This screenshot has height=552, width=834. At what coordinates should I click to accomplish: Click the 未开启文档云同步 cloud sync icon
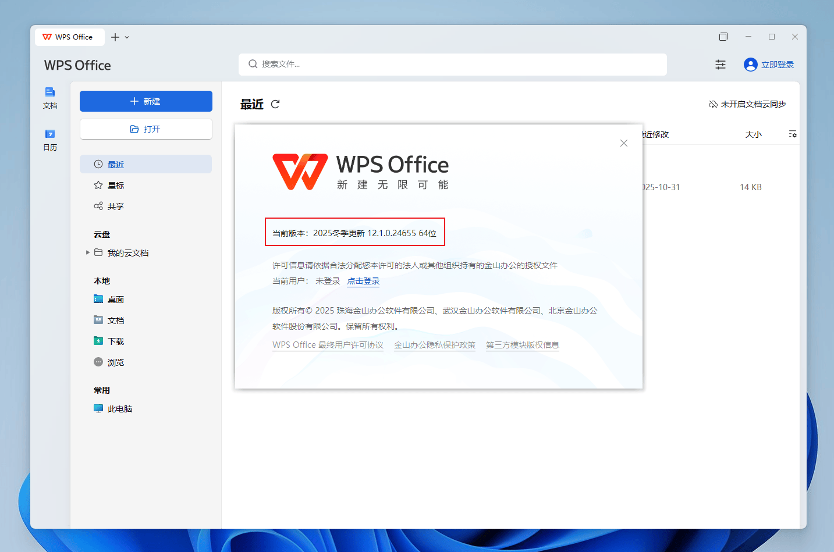click(x=713, y=104)
